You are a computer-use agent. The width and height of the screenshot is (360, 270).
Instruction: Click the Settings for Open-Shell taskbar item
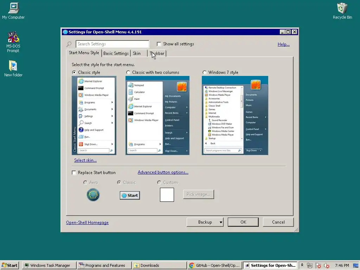(270, 265)
